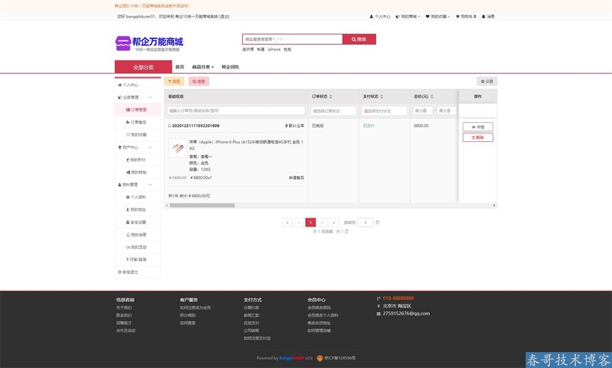612x368 pixels.
Task: Click order number 20201221111052201909
Action: click(x=196, y=126)
